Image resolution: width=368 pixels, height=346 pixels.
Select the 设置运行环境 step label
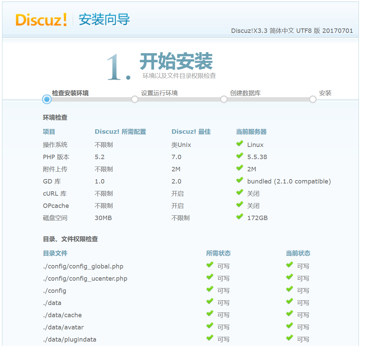(x=159, y=93)
